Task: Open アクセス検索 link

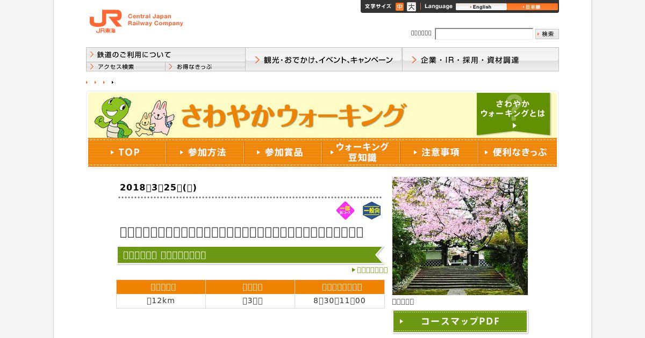Action: (x=126, y=67)
